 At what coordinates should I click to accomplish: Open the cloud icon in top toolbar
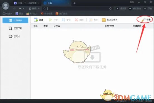(130, 9)
